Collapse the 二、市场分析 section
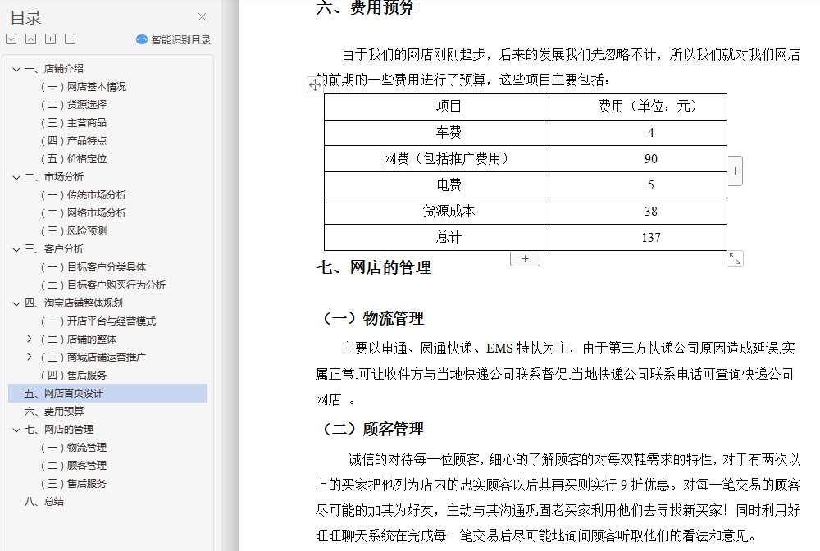The image size is (820, 551). (x=16, y=178)
